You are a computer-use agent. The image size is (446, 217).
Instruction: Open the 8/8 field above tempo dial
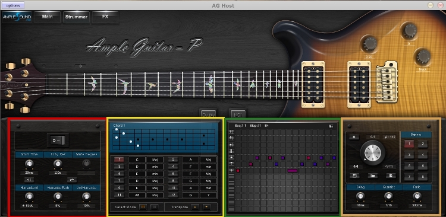pos(373,137)
